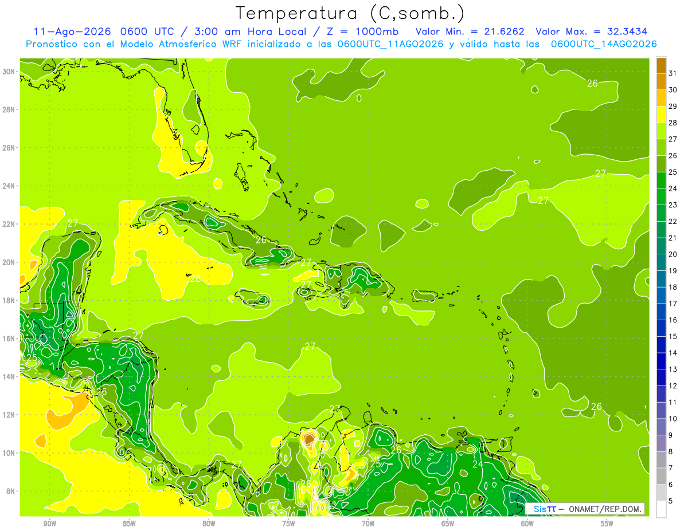Viewport: 688px width, 531px height.
Task: Click legend scale value 5
Action: (x=671, y=501)
